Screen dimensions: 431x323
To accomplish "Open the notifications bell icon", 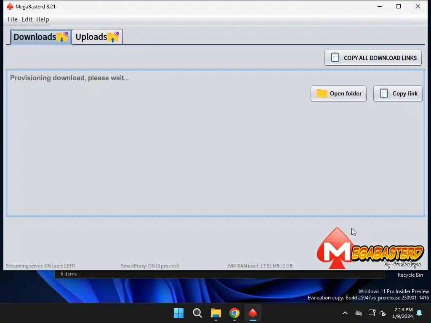I will point(420,313).
